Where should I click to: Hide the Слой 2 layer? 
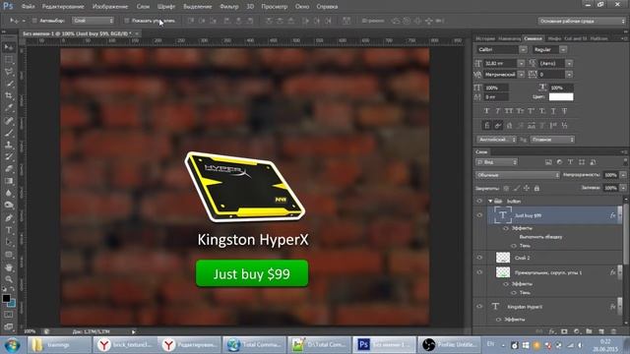(x=479, y=258)
